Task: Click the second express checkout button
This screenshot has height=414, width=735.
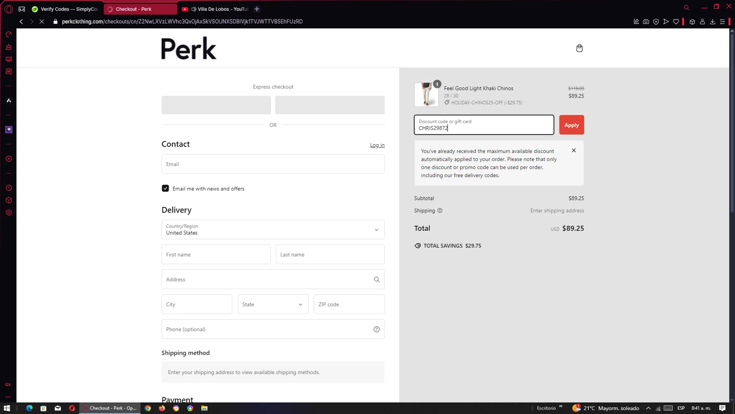Action: [x=330, y=105]
